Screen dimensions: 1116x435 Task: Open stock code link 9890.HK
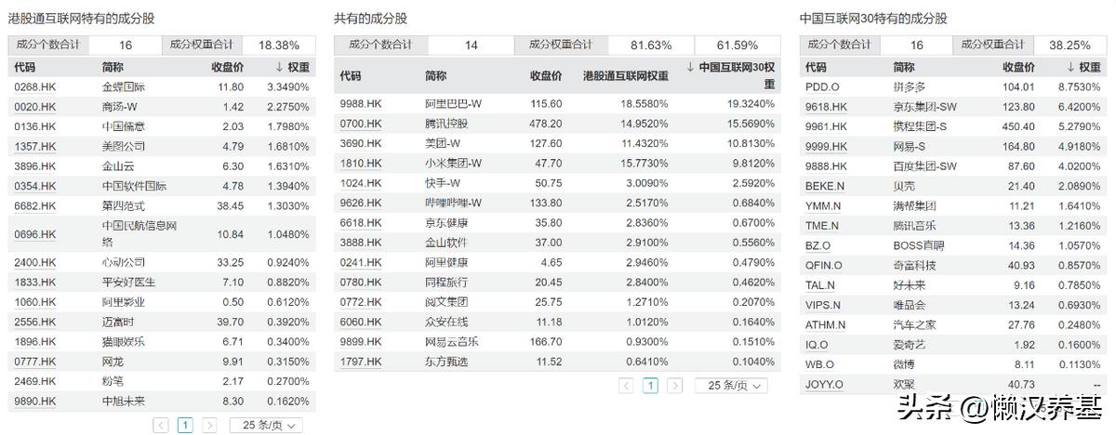35,401
